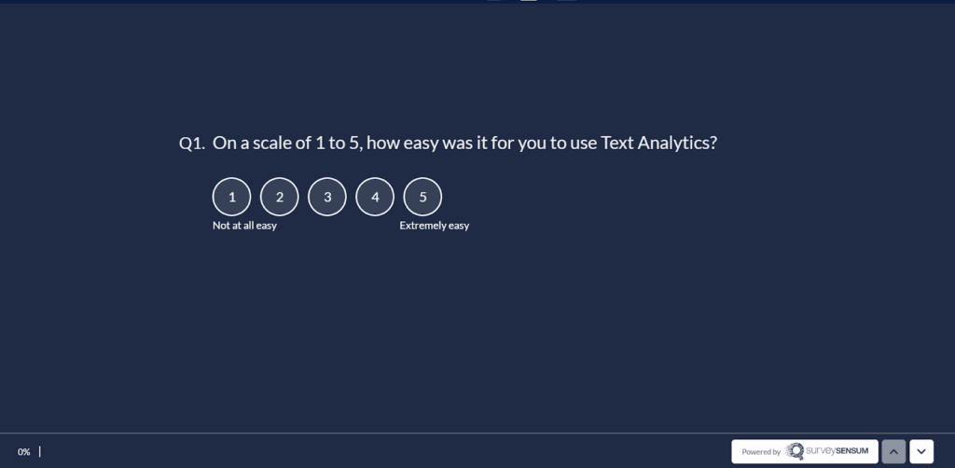Click the 0% progress indicator

pyautogui.click(x=24, y=452)
